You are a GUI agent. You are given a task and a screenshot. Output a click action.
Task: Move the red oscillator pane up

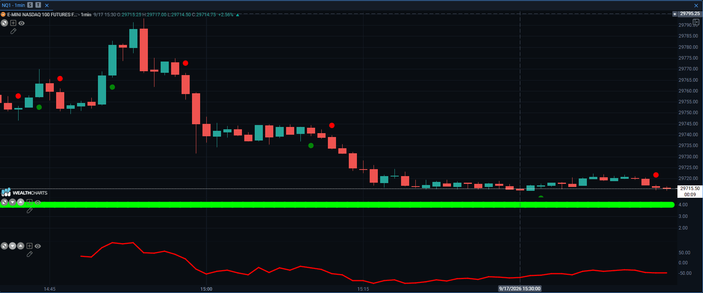(x=21, y=246)
